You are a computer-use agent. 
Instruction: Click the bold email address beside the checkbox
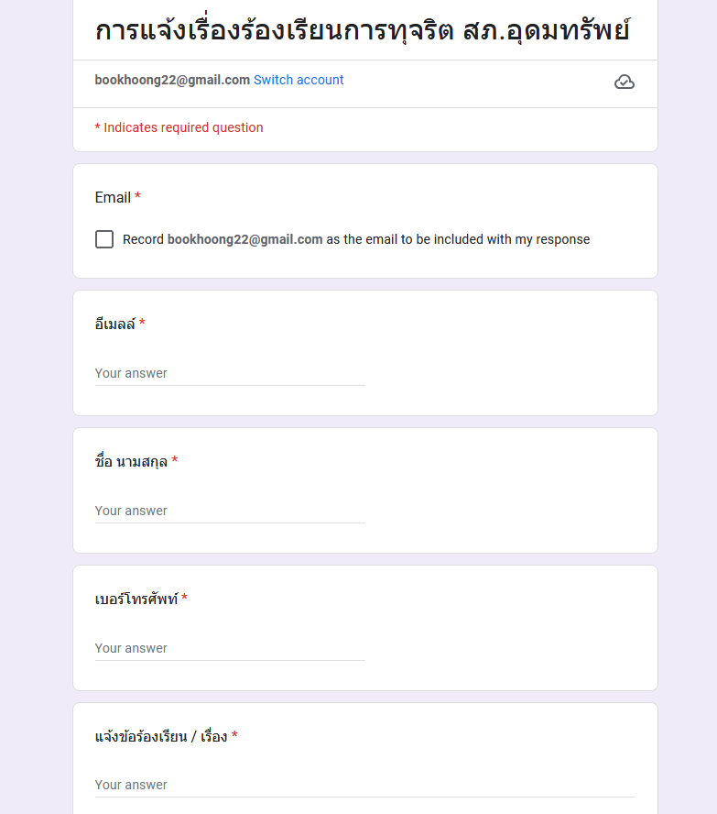click(244, 239)
